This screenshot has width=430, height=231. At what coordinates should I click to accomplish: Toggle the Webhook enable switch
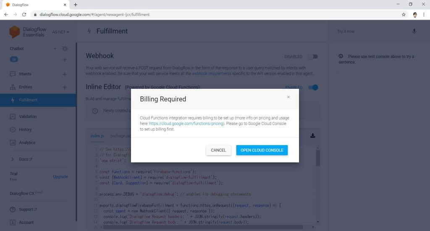click(x=313, y=56)
